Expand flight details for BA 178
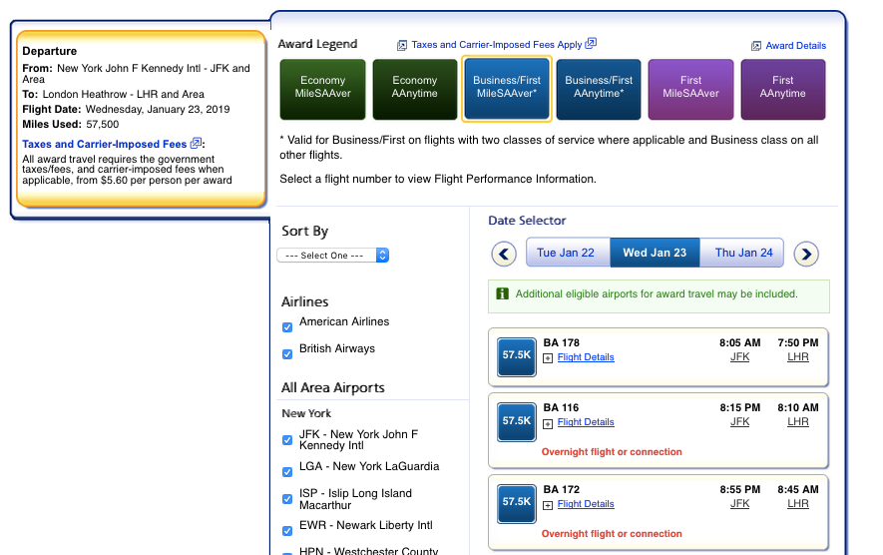 pos(548,357)
